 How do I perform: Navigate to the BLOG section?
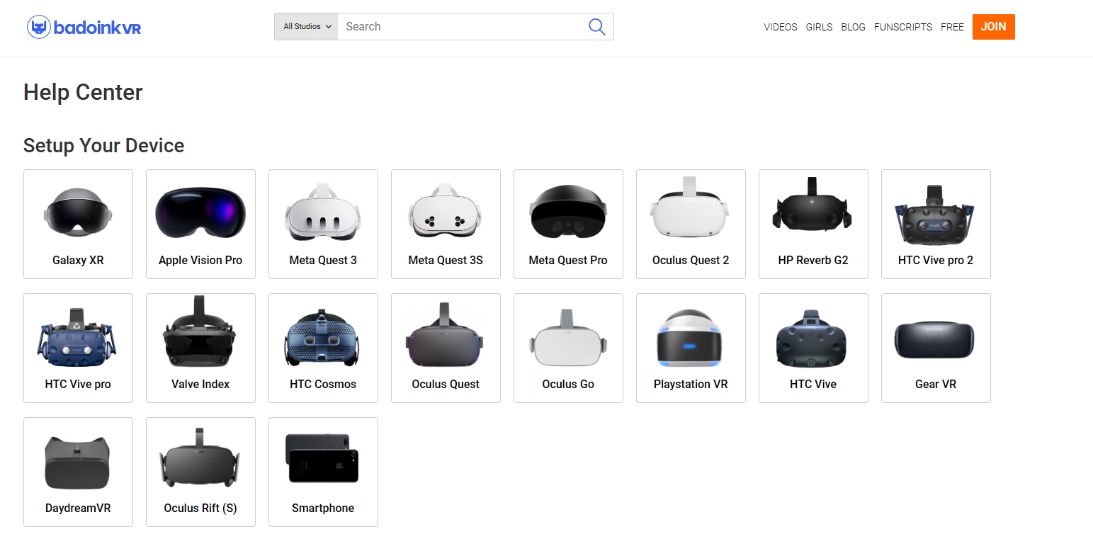click(x=853, y=27)
